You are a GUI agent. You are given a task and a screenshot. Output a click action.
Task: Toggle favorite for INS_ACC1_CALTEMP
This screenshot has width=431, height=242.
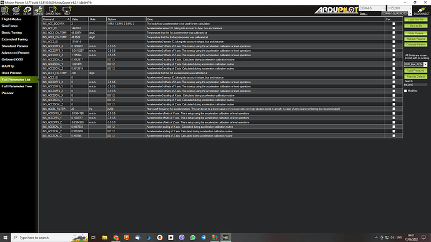(x=394, y=32)
